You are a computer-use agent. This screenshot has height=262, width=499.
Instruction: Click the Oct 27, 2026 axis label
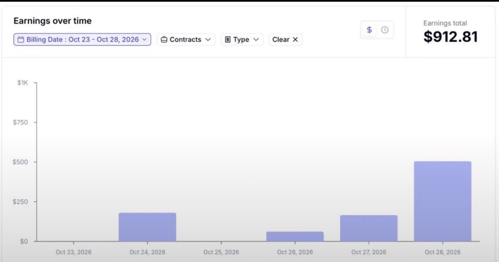(369, 252)
